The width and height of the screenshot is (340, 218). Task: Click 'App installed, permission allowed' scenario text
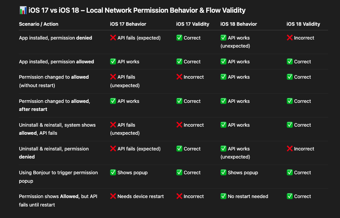56,62
